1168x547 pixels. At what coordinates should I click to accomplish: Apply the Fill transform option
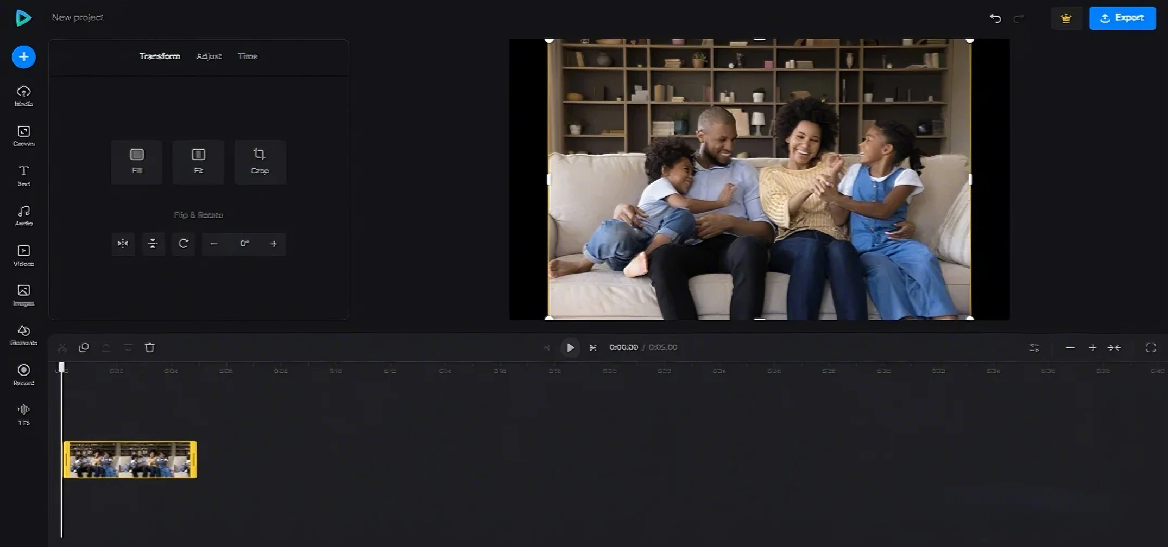[x=136, y=161]
